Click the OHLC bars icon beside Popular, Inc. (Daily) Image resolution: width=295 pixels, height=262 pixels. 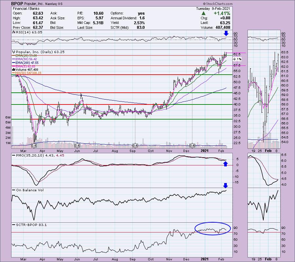(x=14, y=52)
